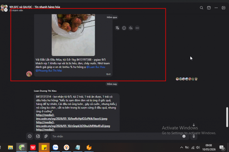Focus the Tin nhắn message input
This screenshot has width=229, height=152.
click(x=115, y=136)
